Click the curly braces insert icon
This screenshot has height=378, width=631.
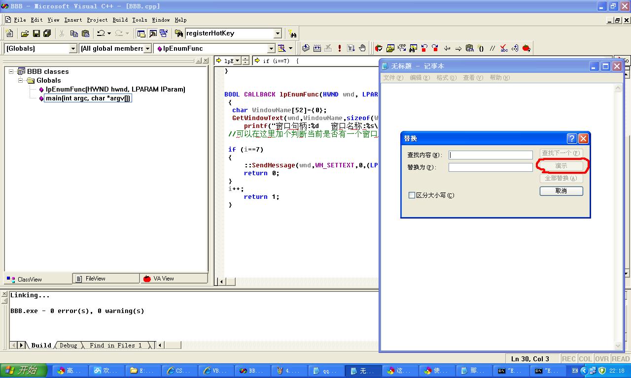click(481, 48)
